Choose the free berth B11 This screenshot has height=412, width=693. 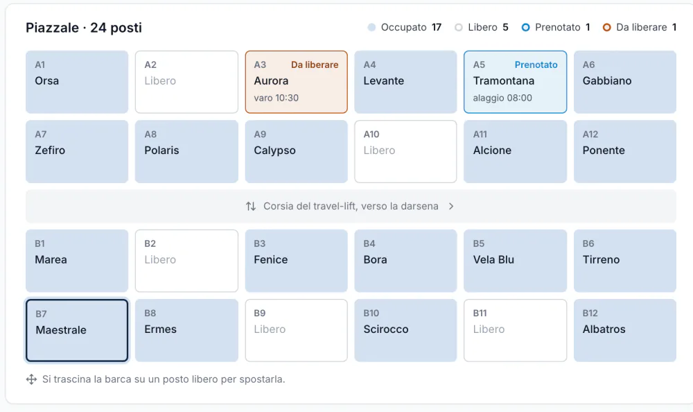tap(516, 331)
